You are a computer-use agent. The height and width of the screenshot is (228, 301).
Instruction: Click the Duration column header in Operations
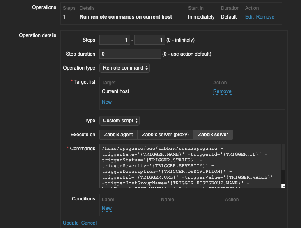coord(230,8)
